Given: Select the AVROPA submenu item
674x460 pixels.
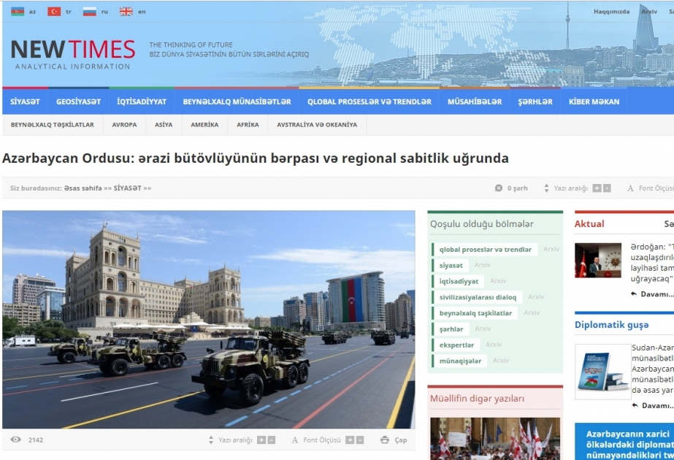Looking at the screenshot, I should [124, 125].
